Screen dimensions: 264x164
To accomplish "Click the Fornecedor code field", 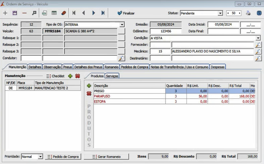I will [160, 45].
